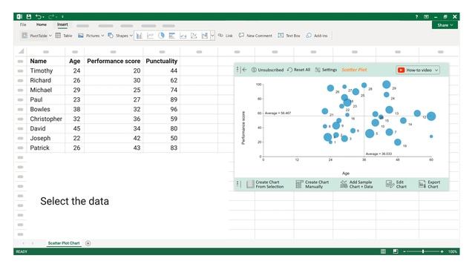This screenshot has height=267, width=475.
Task: Click Create Chart Manually
Action: [x=312, y=185]
